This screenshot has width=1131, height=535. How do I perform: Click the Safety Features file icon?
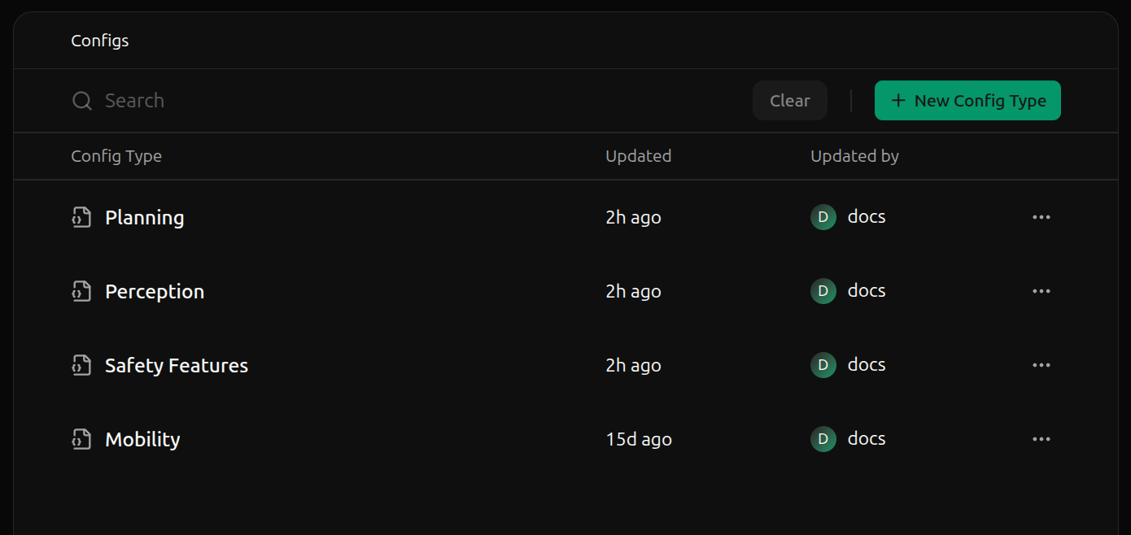81,366
